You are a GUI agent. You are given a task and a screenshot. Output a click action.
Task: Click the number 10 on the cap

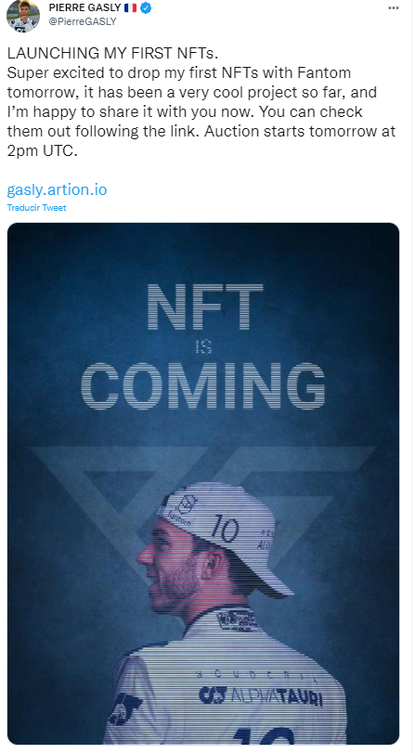[x=226, y=528]
